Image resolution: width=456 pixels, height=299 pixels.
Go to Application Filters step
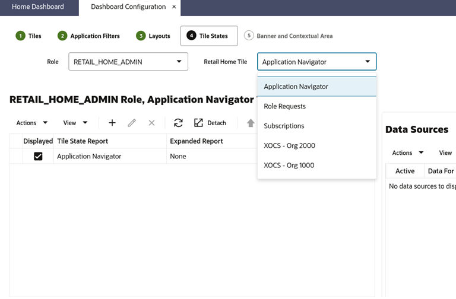(x=88, y=36)
